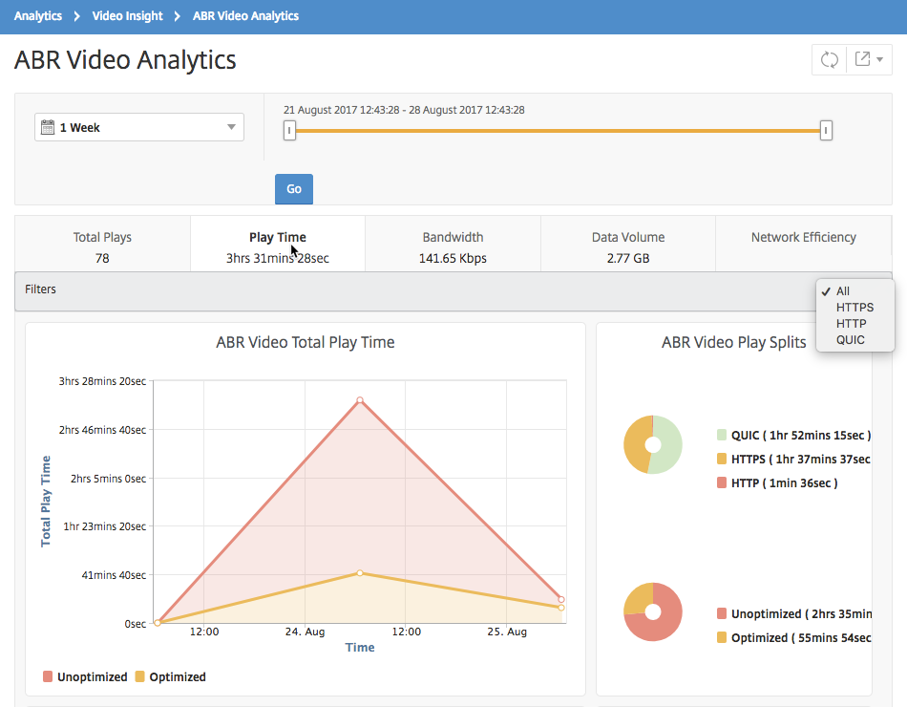
Task: Open the 1 Week time range dropdown
Action: pos(139,127)
